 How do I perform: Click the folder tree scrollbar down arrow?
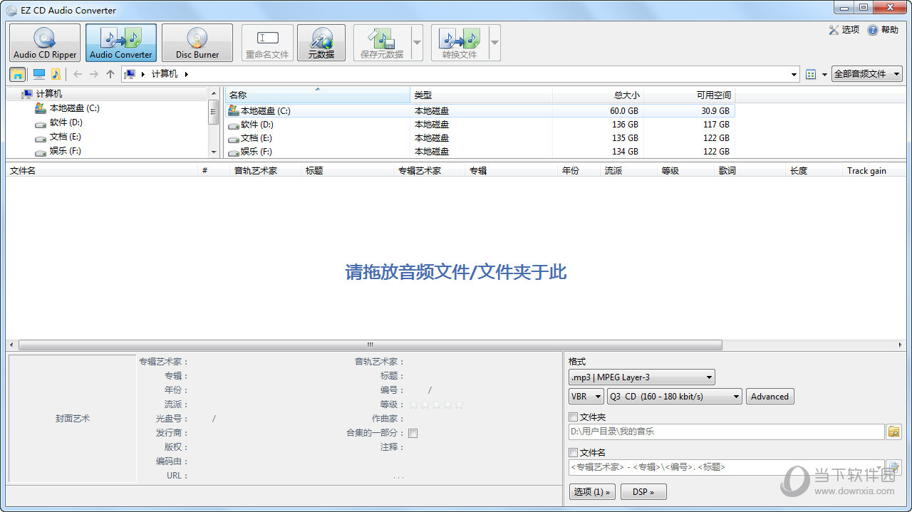[x=214, y=152]
